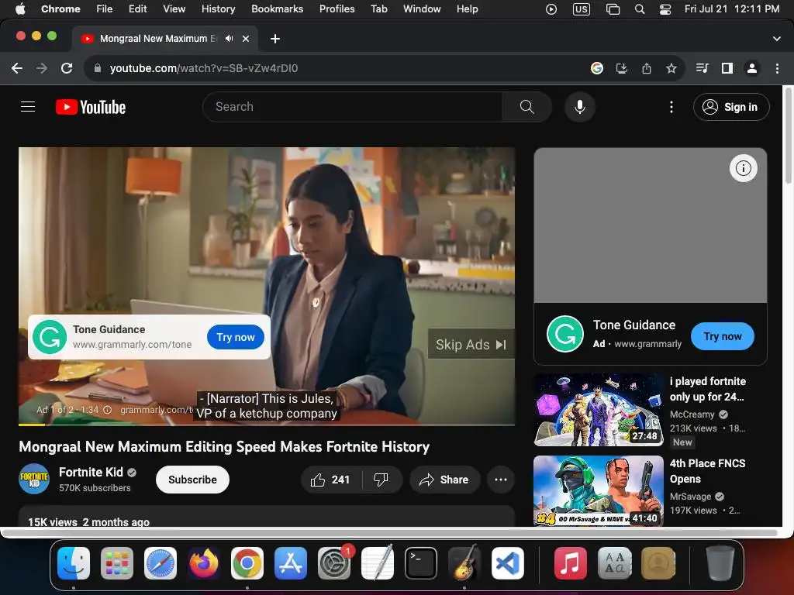Open the Fortnite Kid channel avatar
Image resolution: width=794 pixels, height=595 pixels.
coord(34,479)
